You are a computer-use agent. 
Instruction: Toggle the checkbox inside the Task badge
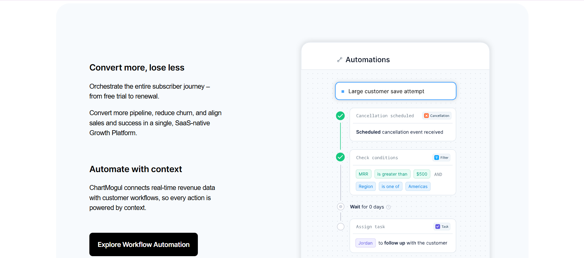438,226
